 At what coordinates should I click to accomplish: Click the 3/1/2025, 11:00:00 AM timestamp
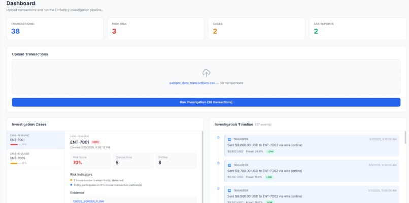pos(383,191)
